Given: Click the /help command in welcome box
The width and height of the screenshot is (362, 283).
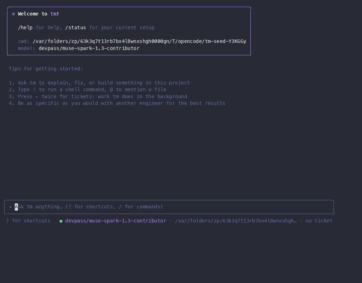Looking at the screenshot, I should 25,27.
